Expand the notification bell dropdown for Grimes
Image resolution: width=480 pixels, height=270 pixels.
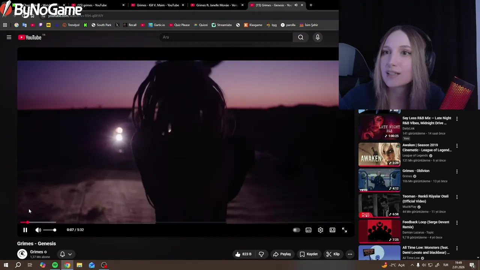66,254
